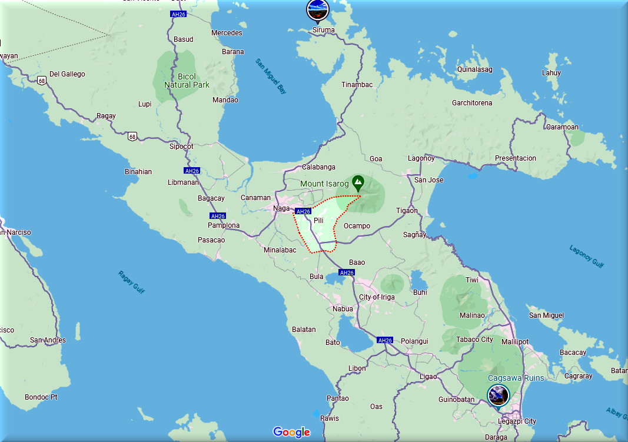Click the San Miguel Bay water label

tap(271, 76)
